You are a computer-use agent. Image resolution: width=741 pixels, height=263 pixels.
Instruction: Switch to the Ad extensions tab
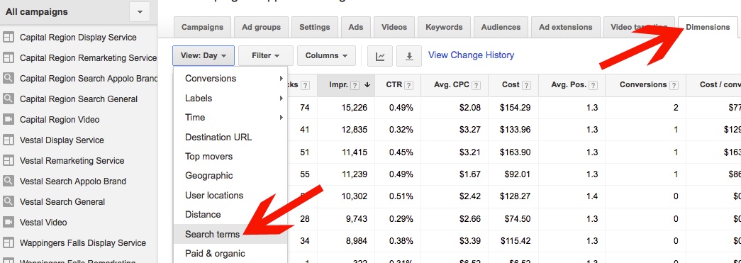click(566, 28)
